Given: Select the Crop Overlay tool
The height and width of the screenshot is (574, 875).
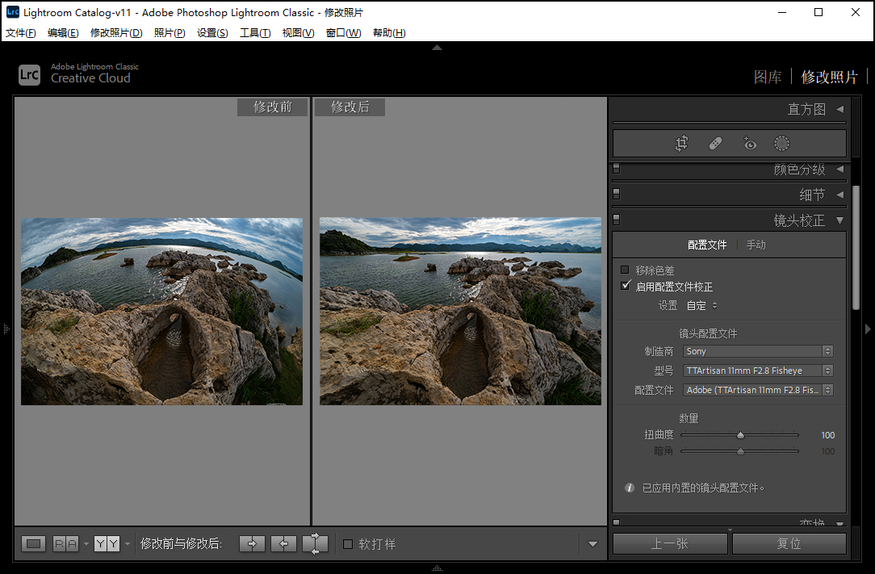Looking at the screenshot, I should [682, 144].
